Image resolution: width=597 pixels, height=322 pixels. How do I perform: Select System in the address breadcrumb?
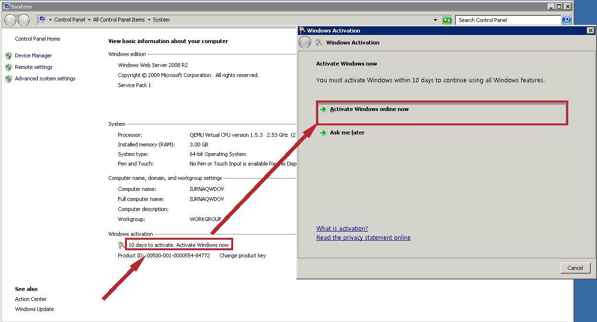pyautogui.click(x=161, y=20)
